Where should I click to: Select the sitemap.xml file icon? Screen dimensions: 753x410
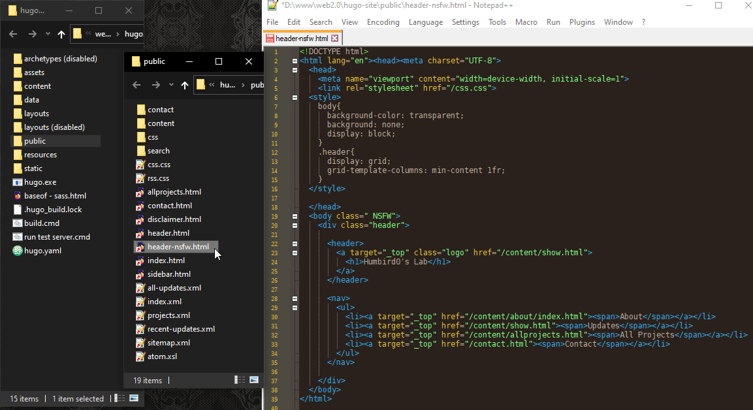(140, 343)
